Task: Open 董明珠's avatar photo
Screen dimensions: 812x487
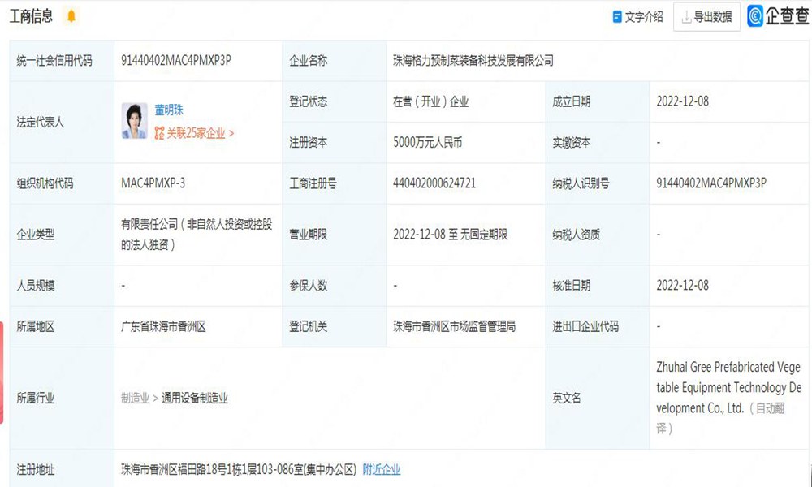Action: point(134,121)
